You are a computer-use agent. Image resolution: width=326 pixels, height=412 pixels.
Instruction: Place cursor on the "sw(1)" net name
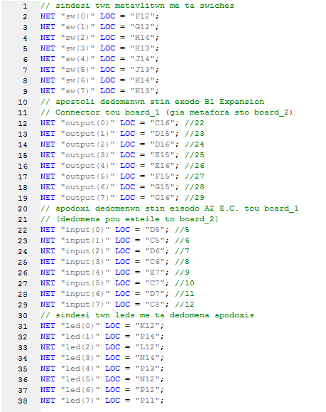tap(77, 27)
